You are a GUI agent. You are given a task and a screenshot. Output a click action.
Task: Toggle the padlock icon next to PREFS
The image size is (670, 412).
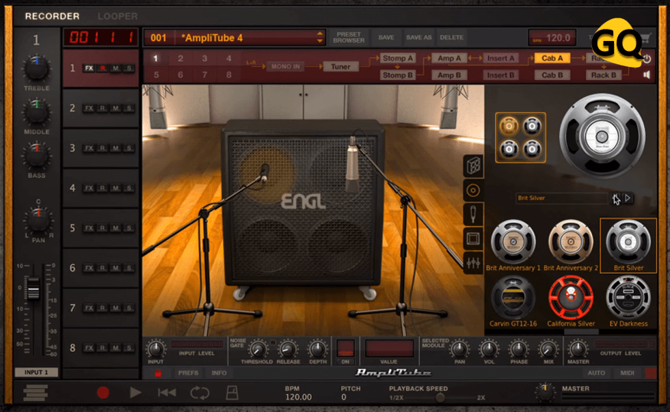(158, 373)
